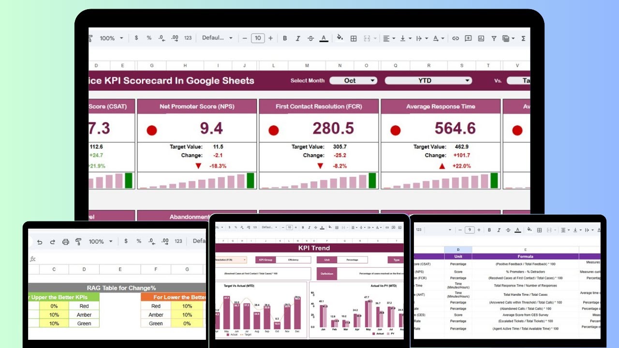Click redo in the RAG table window

point(52,242)
